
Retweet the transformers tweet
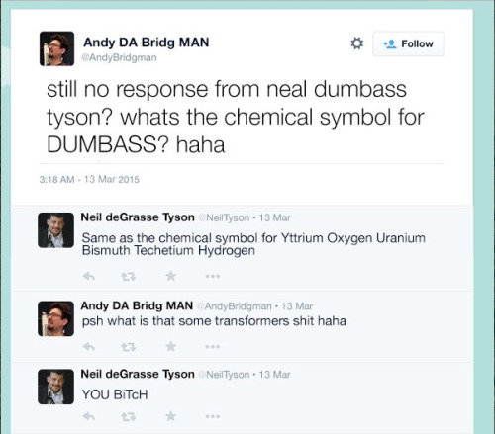[129, 347]
